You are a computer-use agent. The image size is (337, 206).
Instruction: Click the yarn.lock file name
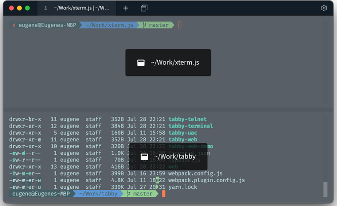(x=183, y=187)
